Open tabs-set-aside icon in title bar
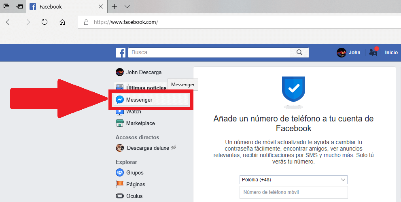 tap(6, 6)
